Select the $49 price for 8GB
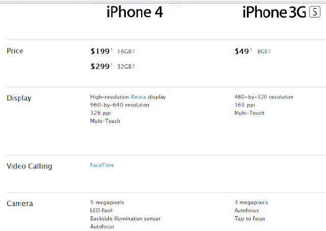Image resolution: width=326 pixels, height=231 pixels. point(242,51)
